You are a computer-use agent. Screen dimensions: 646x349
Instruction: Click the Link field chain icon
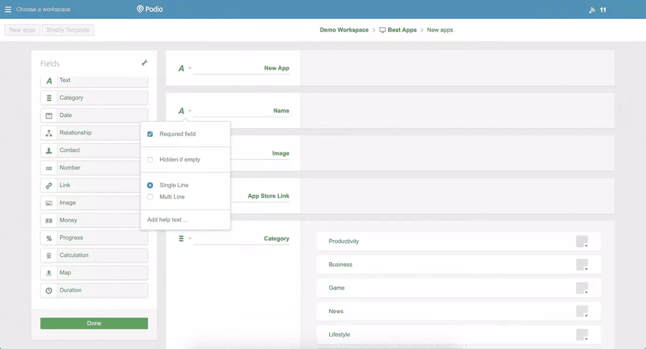click(49, 185)
